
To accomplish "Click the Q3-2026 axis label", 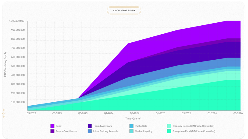I will (238, 113).
